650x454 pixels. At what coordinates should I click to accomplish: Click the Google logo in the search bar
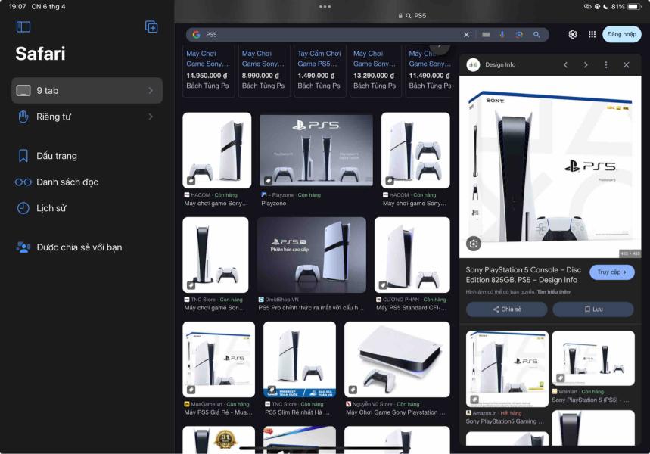[x=196, y=34]
